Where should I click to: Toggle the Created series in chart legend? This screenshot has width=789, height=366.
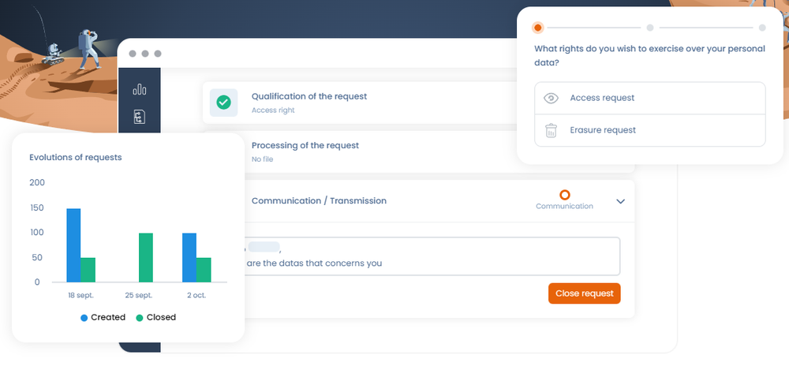coord(103,317)
